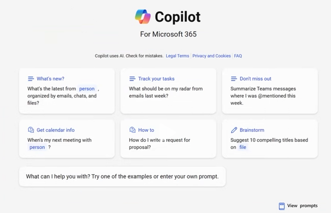Click the What's new list icon
The image size is (331, 213).
pos(31,79)
